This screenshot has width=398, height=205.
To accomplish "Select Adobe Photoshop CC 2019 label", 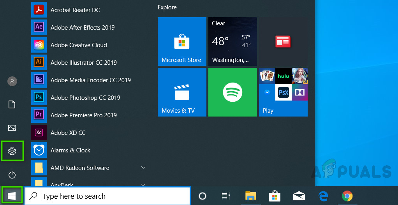I will (85, 97).
